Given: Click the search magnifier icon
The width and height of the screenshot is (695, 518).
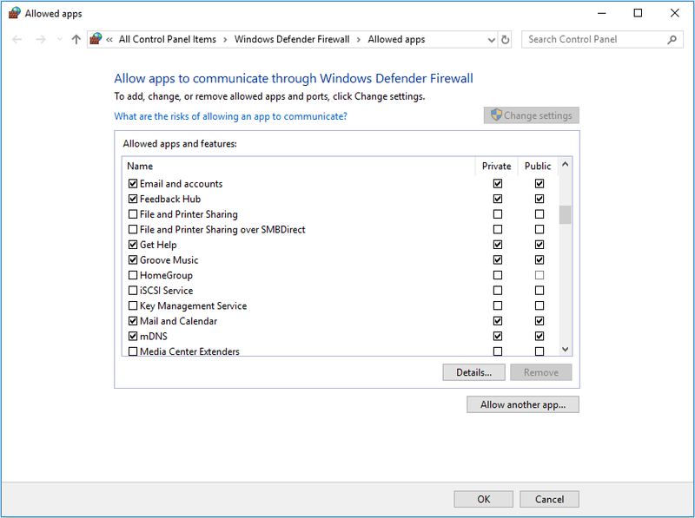Looking at the screenshot, I should click(672, 39).
